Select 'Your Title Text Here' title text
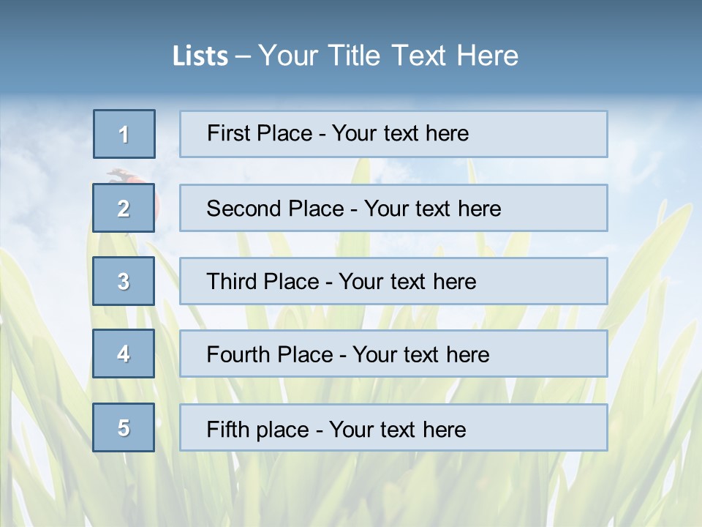 (x=388, y=56)
